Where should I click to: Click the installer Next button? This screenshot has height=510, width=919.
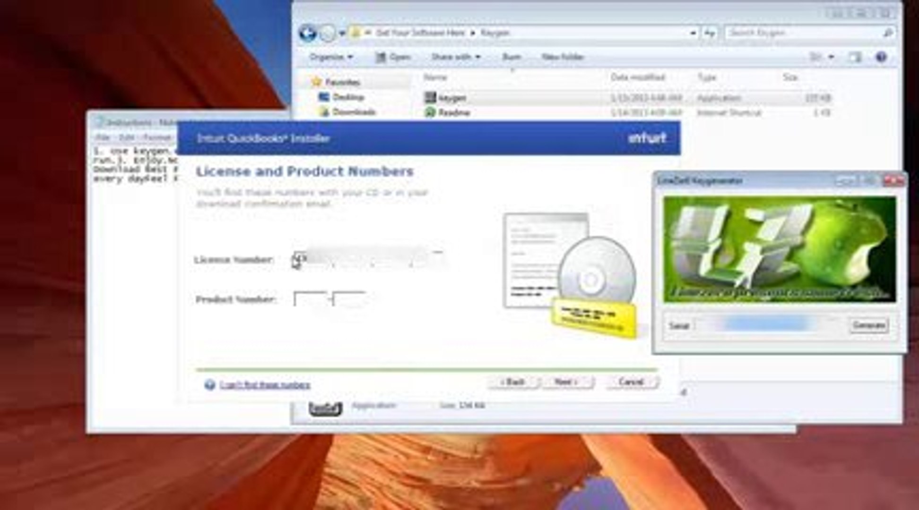(568, 382)
